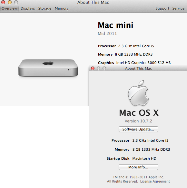Viewport: 187px width, 188px height.
Task: Minimize the large About This Mac window
Action: coord(10,2)
